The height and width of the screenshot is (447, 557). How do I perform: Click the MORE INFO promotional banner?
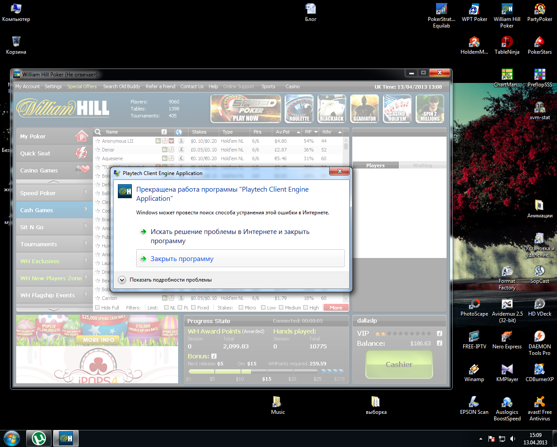pyautogui.click(x=99, y=340)
